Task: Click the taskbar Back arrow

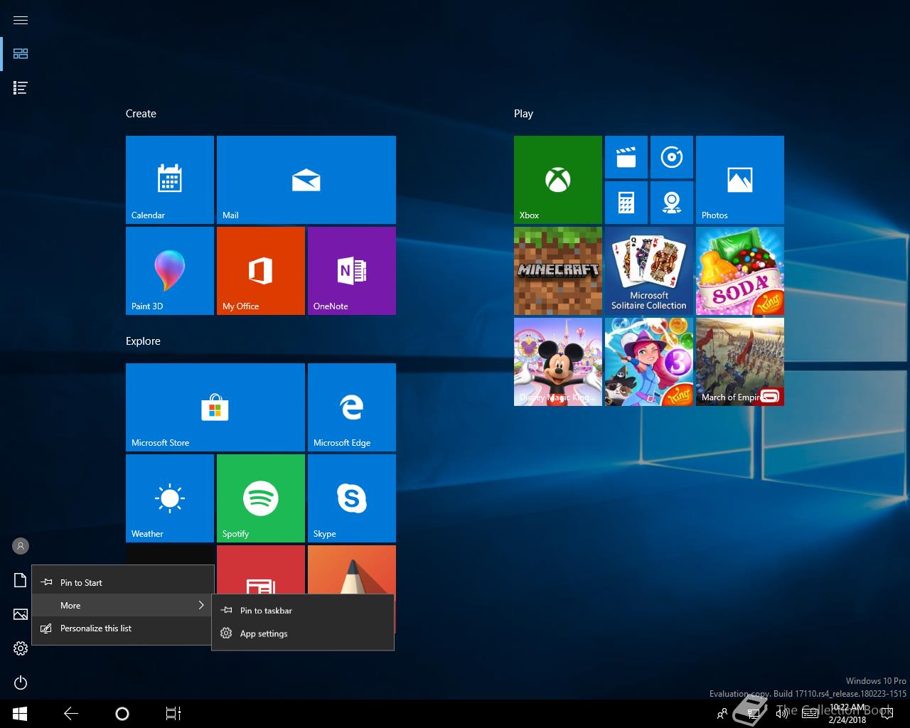Action: [x=71, y=714]
